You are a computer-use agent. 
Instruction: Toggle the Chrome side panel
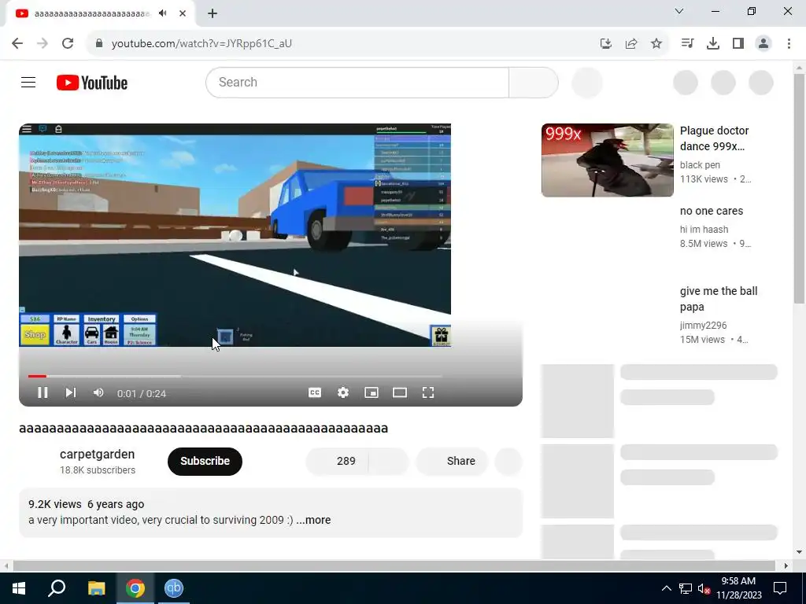[x=738, y=44]
